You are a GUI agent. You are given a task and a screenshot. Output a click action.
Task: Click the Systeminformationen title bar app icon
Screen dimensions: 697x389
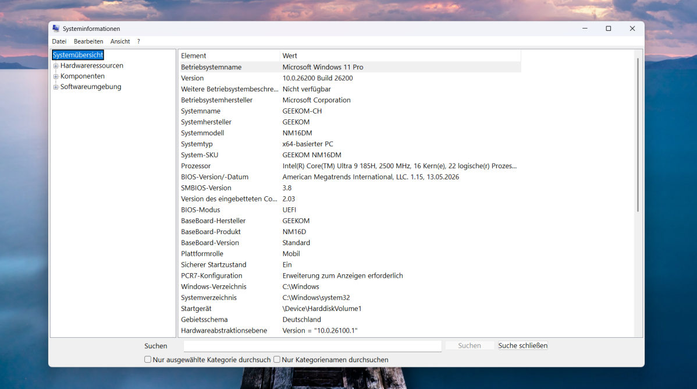[x=56, y=29]
